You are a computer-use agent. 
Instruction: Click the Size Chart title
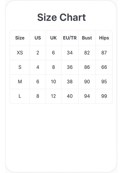click(x=62, y=17)
